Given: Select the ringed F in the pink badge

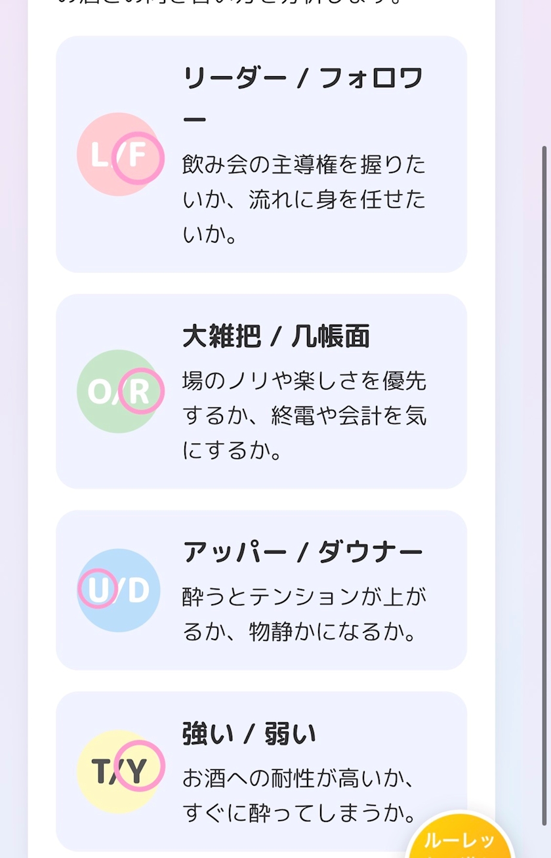Looking at the screenshot, I should tap(137, 157).
